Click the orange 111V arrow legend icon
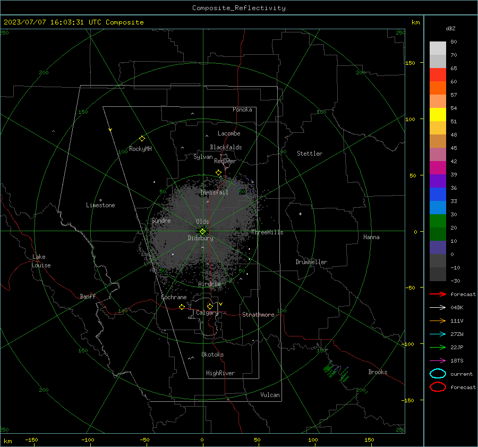 tap(438, 321)
